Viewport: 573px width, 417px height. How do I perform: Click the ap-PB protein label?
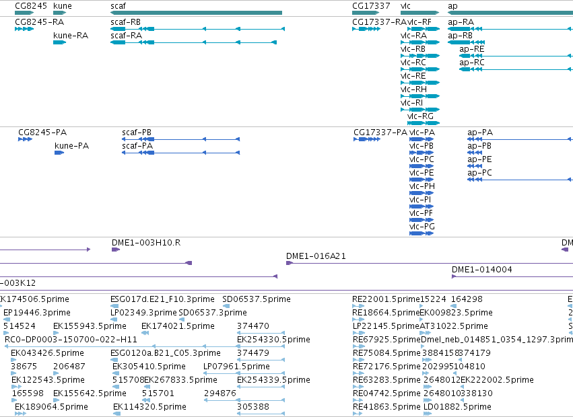pos(479,146)
